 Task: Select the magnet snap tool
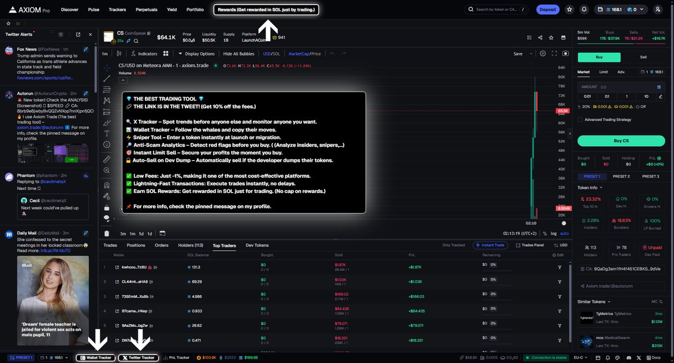107,184
